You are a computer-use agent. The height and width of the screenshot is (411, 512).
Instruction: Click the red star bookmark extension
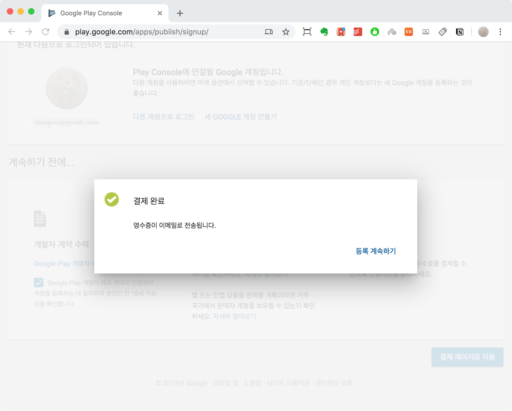341,32
